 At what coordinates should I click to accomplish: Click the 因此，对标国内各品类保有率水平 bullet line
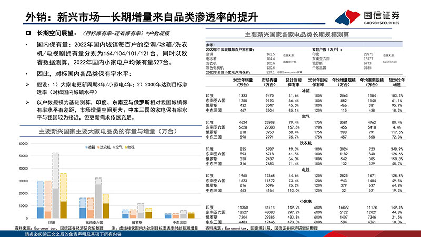coord(84,74)
